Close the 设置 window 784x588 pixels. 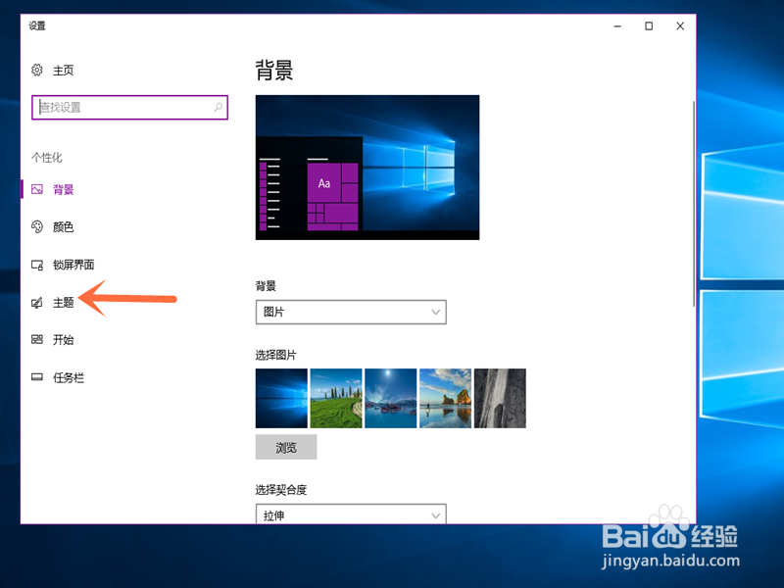point(680,26)
